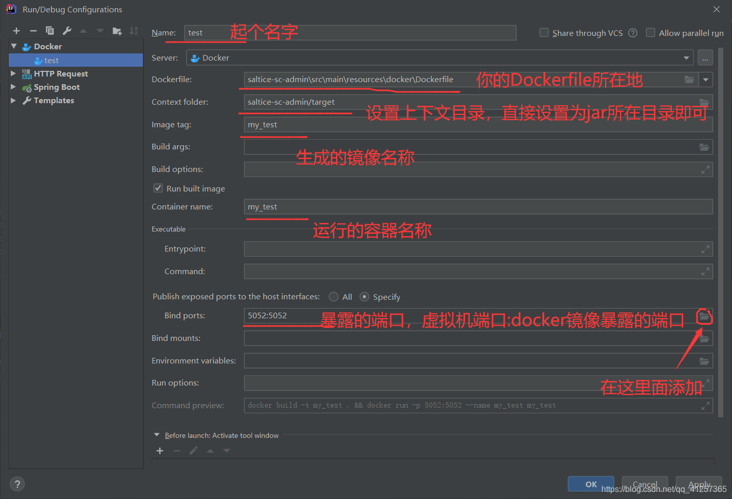Viewport: 732px width, 499px height.
Task: Click the IntelliJ icon in title bar
Action: pyautogui.click(x=11, y=9)
